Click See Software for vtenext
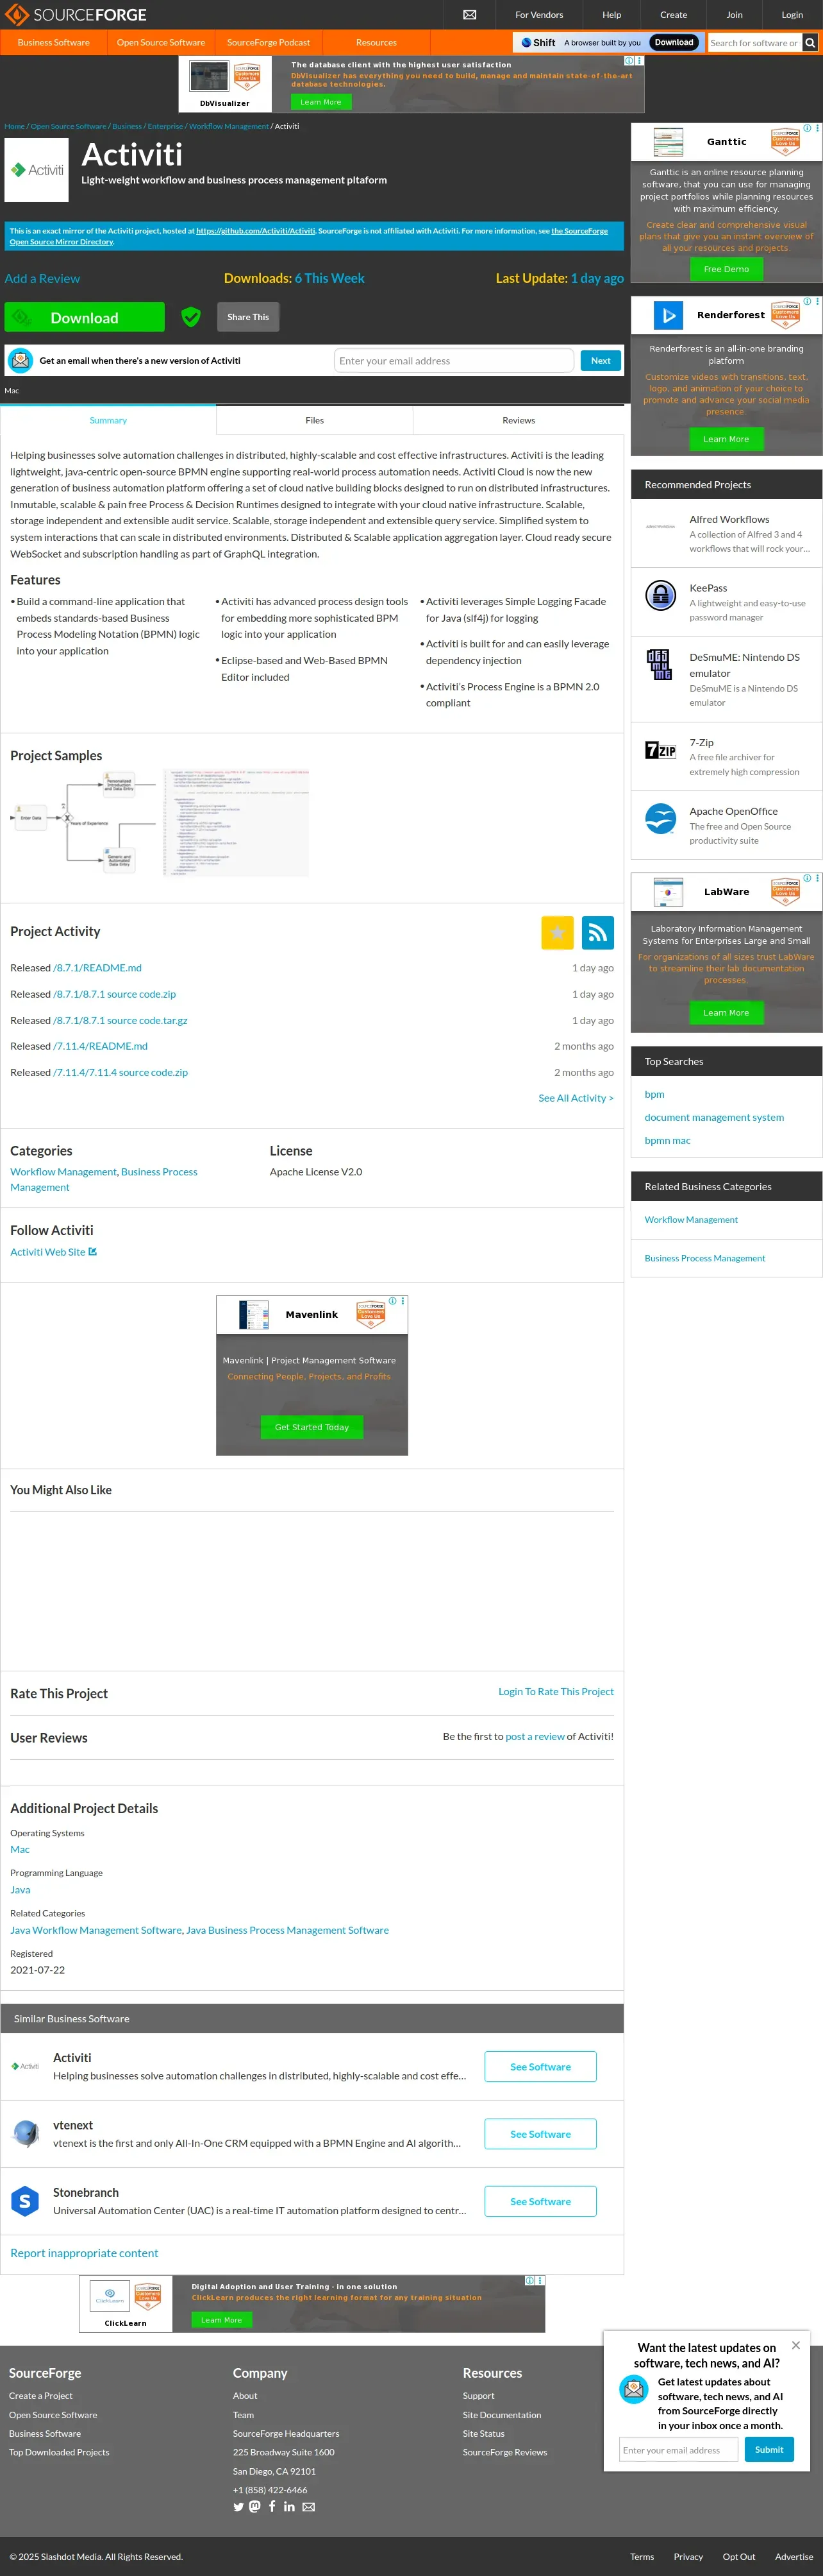This screenshot has height=2576, width=823. [540, 2133]
